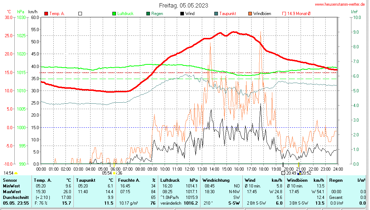
Task: Click the moon icon beside 20:49
Action: click(283, 173)
